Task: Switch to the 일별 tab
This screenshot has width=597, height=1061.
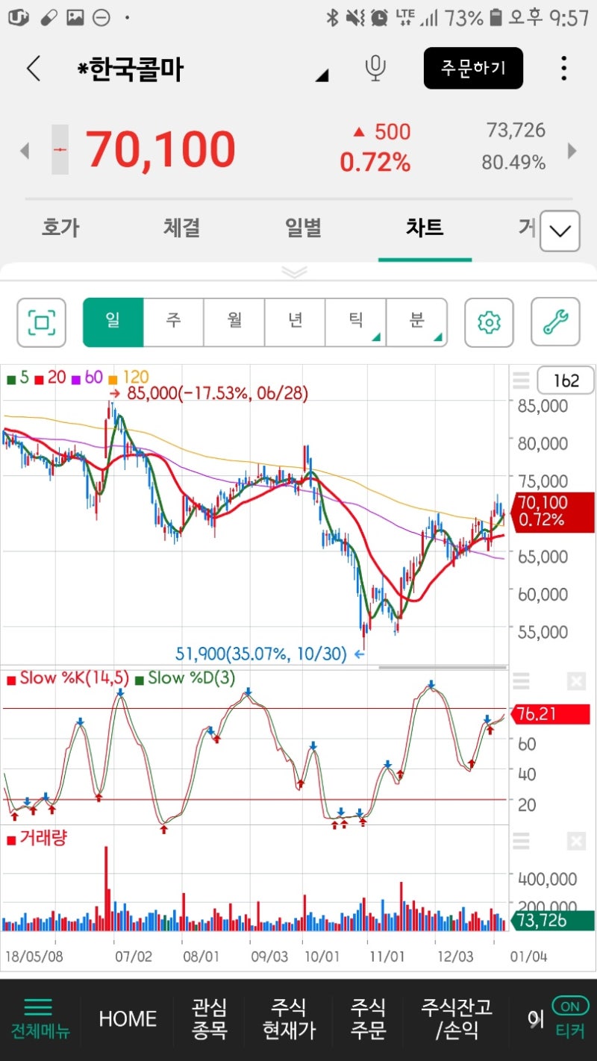Action: pyautogui.click(x=303, y=228)
